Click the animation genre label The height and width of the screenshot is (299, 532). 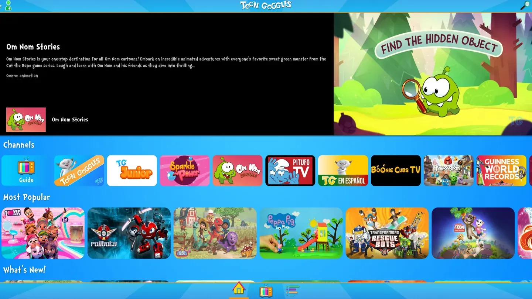(22, 75)
